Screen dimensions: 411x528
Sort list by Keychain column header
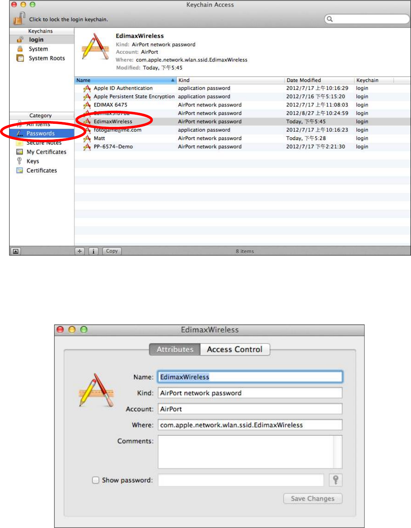374,80
